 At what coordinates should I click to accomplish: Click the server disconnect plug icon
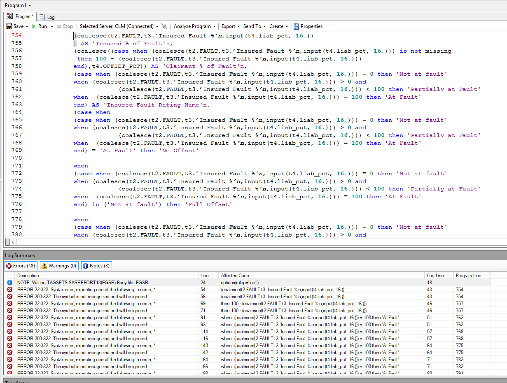tap(164, 26)
